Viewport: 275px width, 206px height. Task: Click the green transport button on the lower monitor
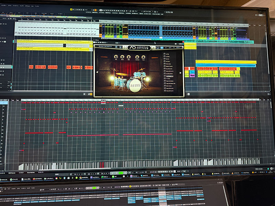point(94,188)
